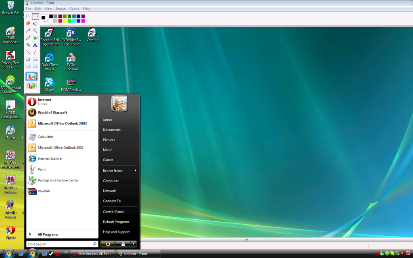Click the Recycle Bin desktop icon
Image resolution: width=413 pixels, height=258 pixels.
point(10,8)
